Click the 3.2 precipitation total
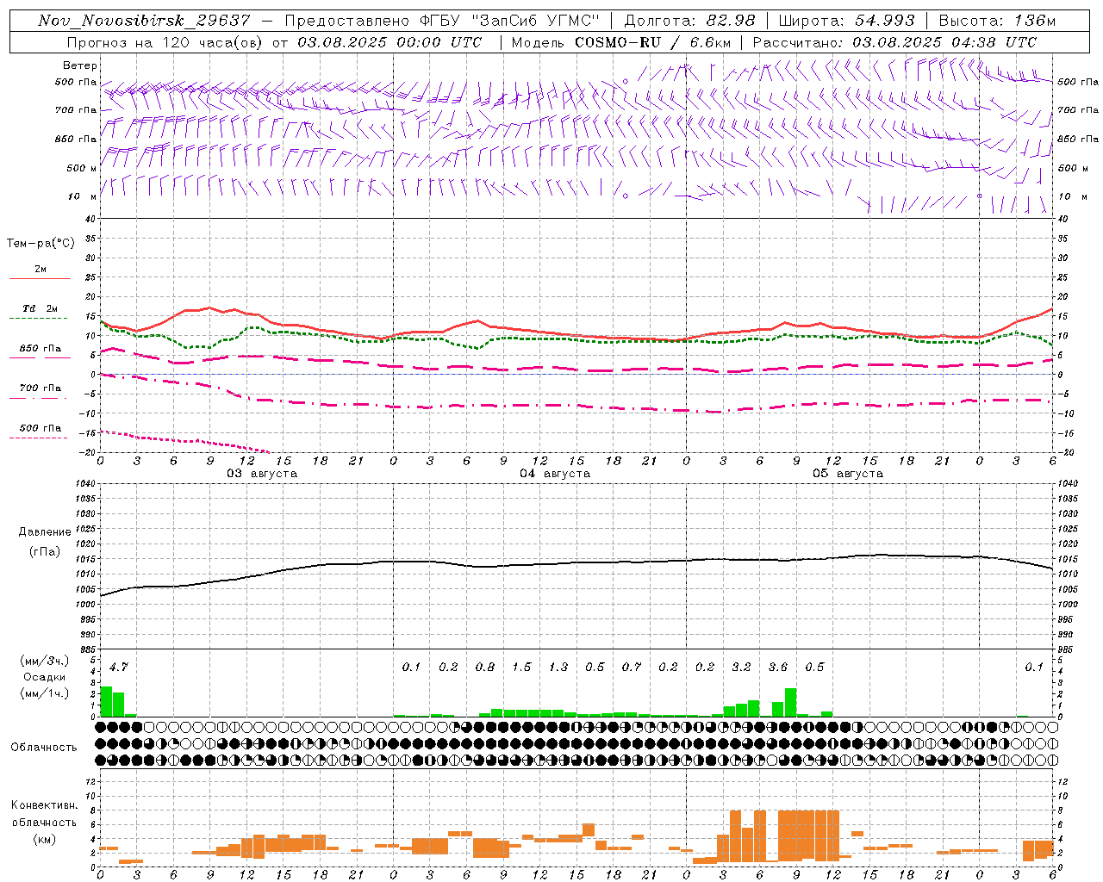1103x882 pixels. [741, 667]
